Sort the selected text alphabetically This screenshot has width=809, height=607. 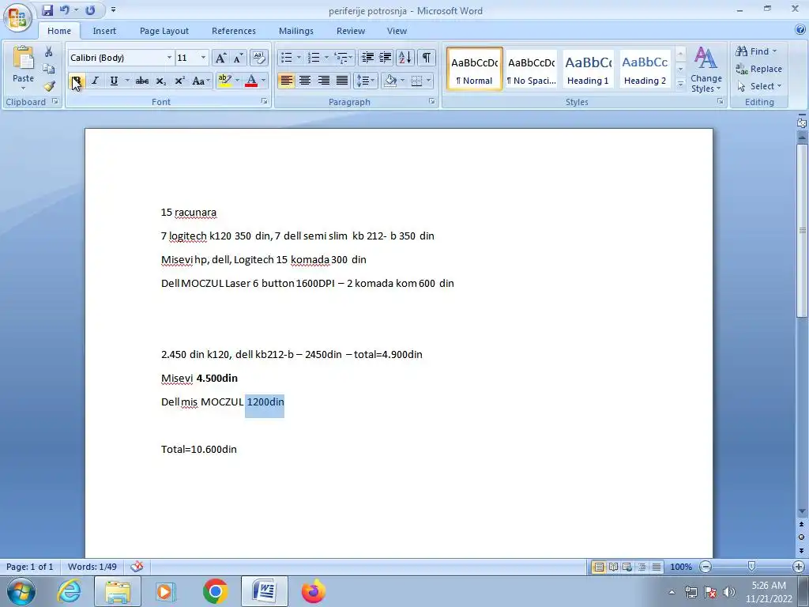(x=405, y=57)
